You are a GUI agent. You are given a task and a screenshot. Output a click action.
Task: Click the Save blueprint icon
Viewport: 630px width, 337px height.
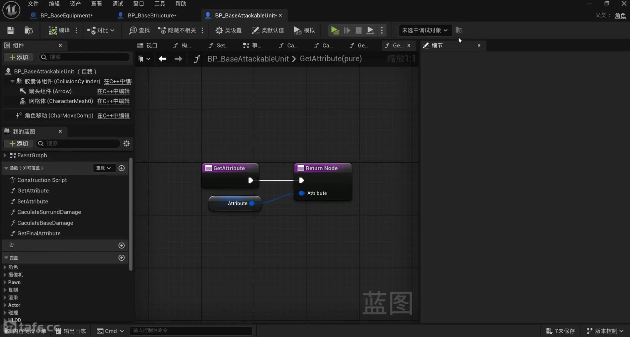(x=10, y=30)
